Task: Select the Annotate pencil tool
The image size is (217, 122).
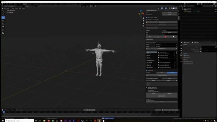Action: pyautogui.click(x=3, y=30)
